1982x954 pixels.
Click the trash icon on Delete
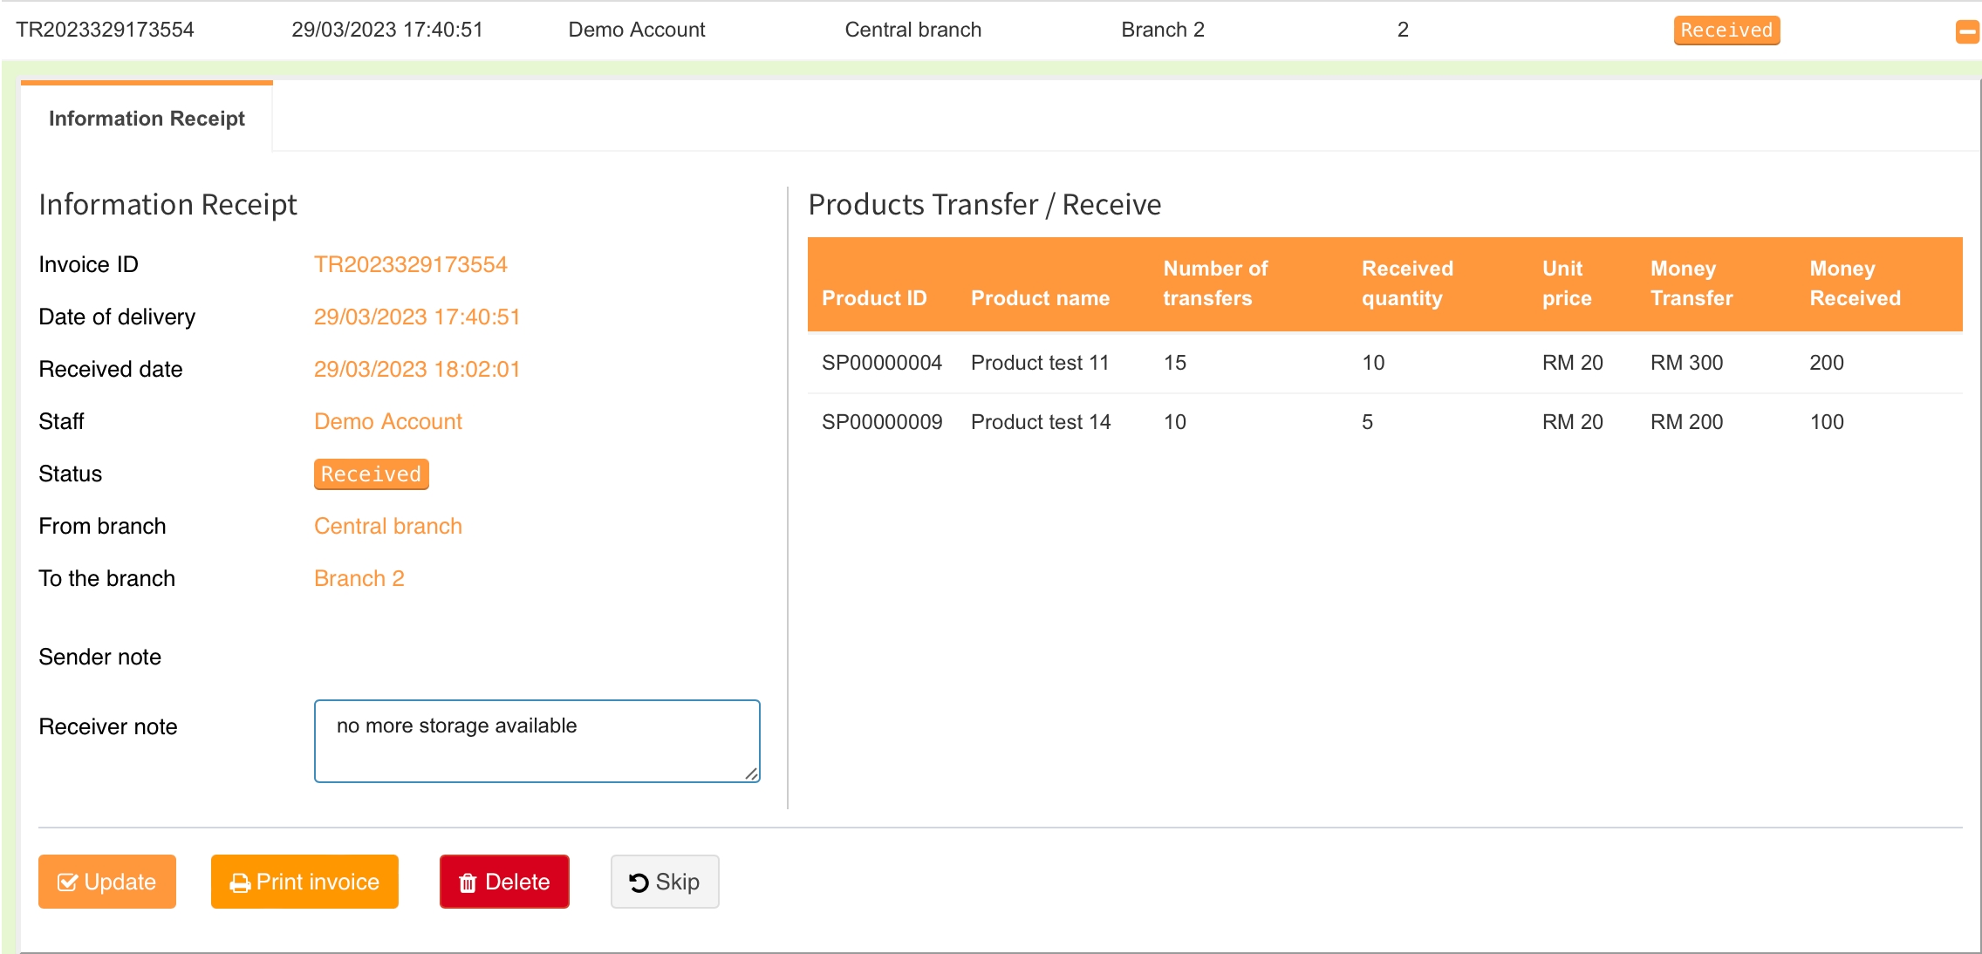click(x=468, y=883)
